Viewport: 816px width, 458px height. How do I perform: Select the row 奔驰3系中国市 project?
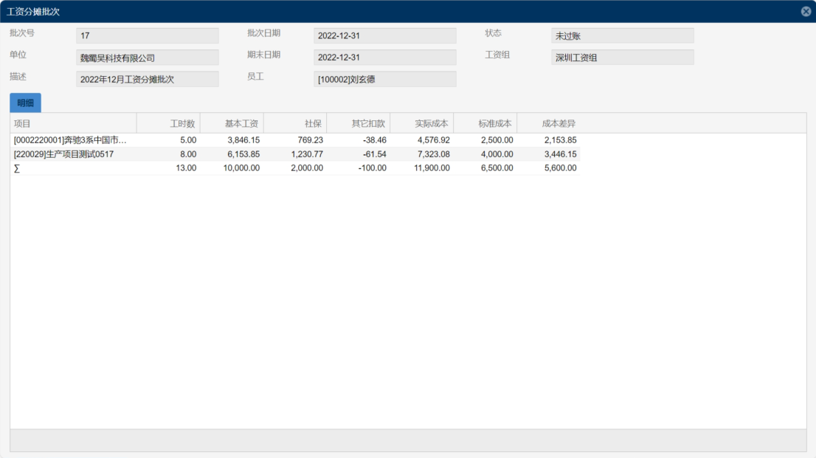[x=71, y=140]
